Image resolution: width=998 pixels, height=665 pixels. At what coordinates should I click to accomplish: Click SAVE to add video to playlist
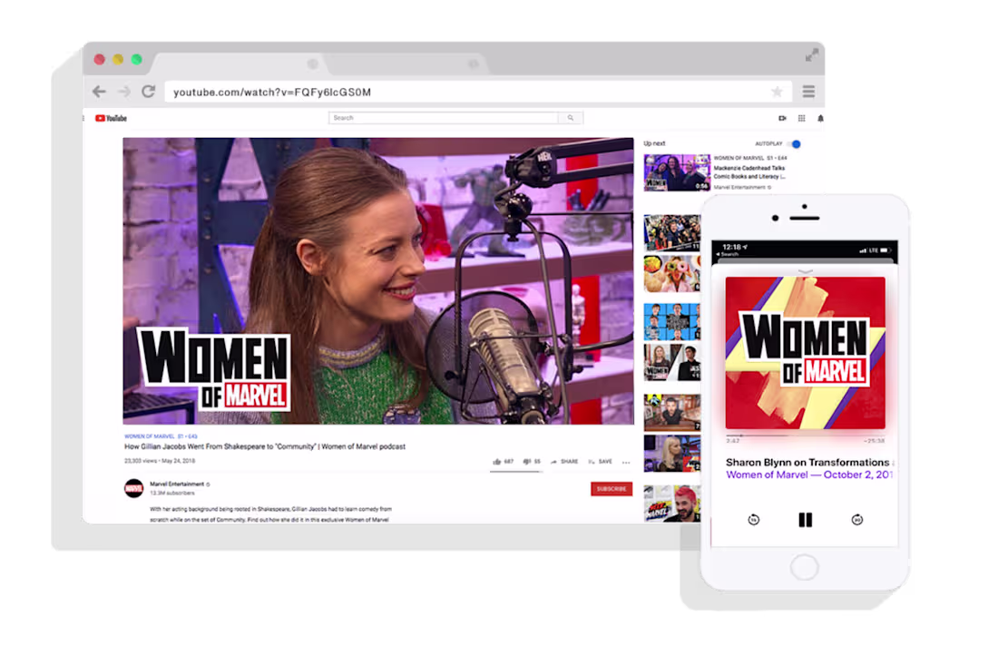602,461
